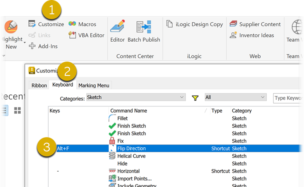
Task: Launch the VBA Editor
Action: pos(86,35)
